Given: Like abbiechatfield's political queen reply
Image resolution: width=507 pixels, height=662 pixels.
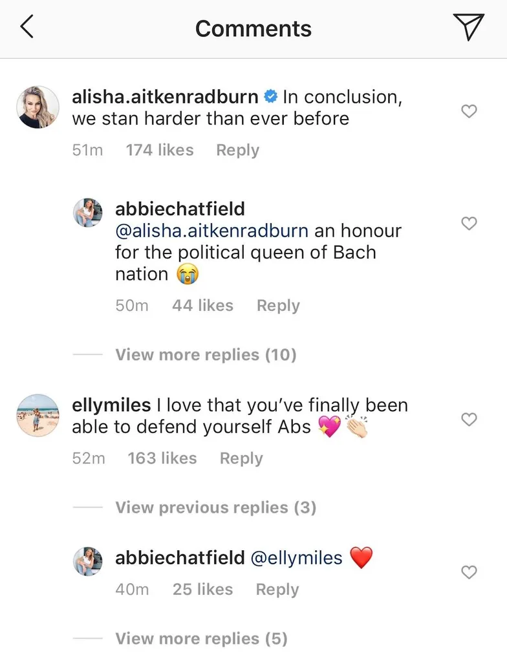Looking at the screenshot, I should coord(469,224).
